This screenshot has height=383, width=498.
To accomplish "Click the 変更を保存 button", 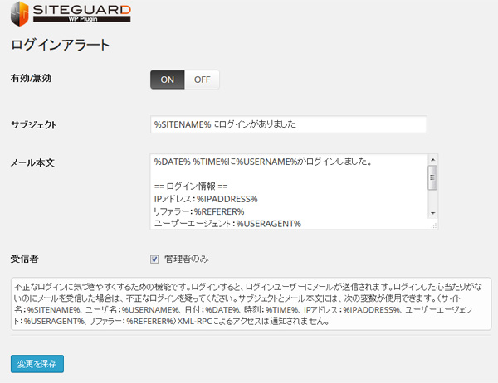I will point(37,364).
